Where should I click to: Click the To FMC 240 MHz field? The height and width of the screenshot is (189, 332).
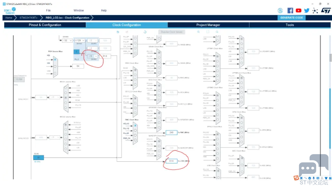coord(171,132)
